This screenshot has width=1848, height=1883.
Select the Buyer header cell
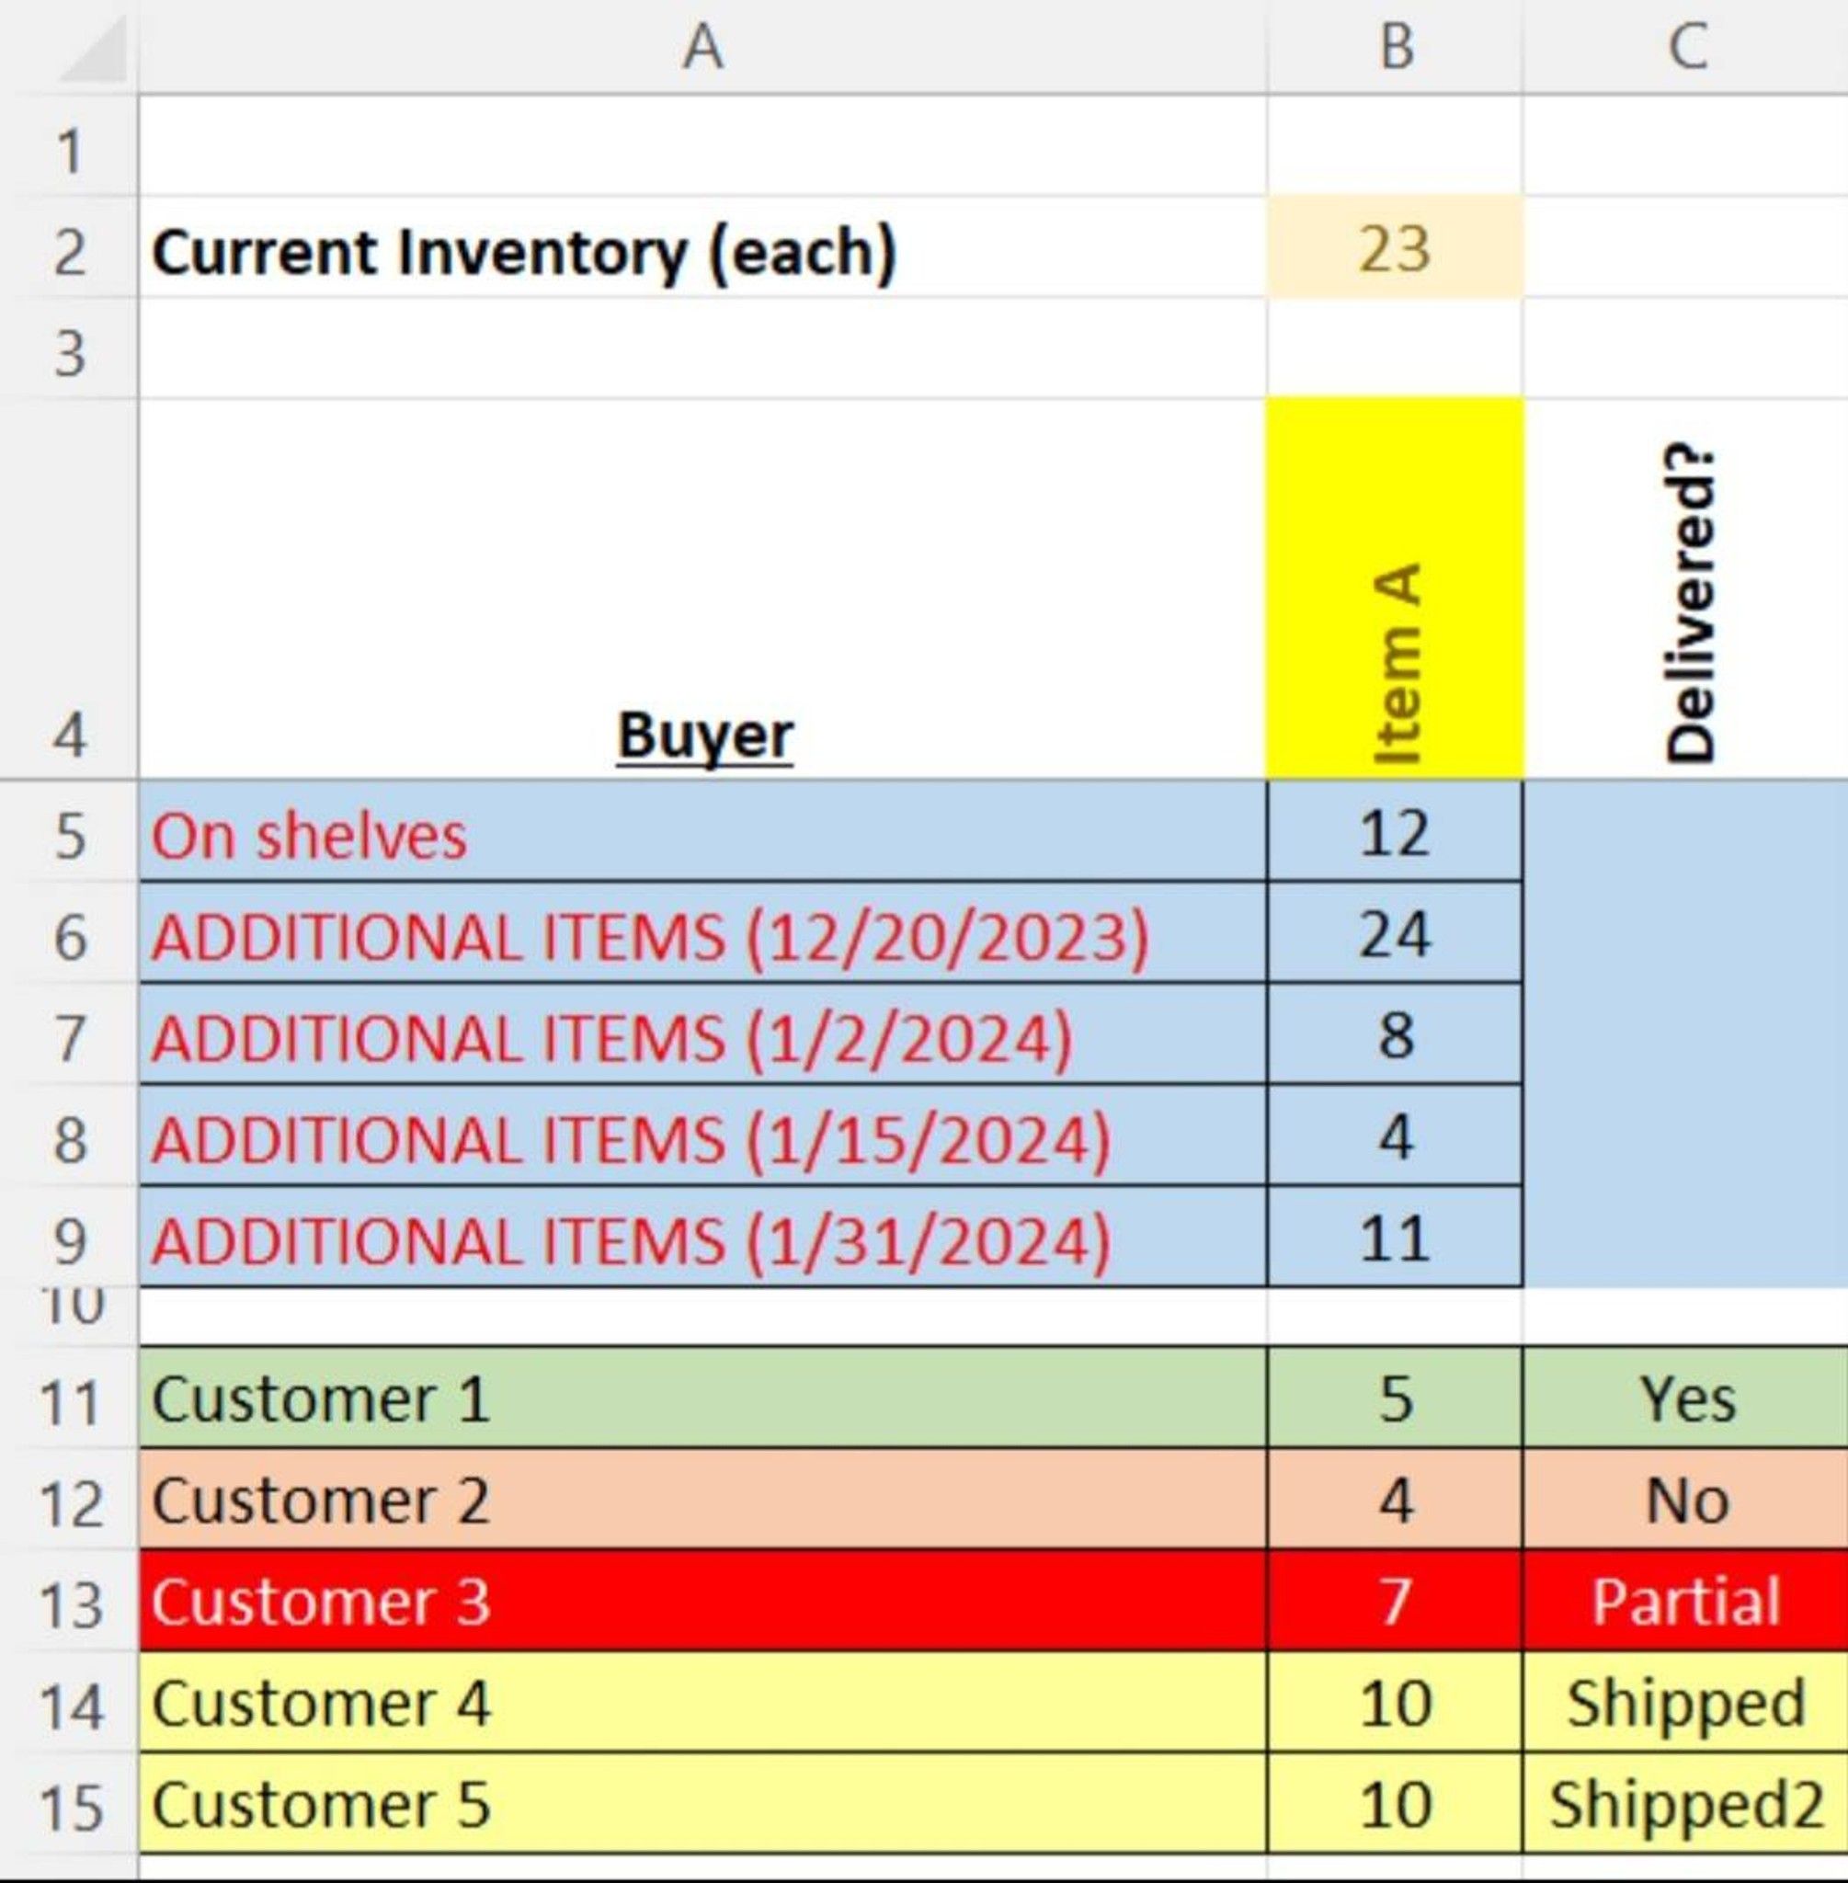(702, 588)
